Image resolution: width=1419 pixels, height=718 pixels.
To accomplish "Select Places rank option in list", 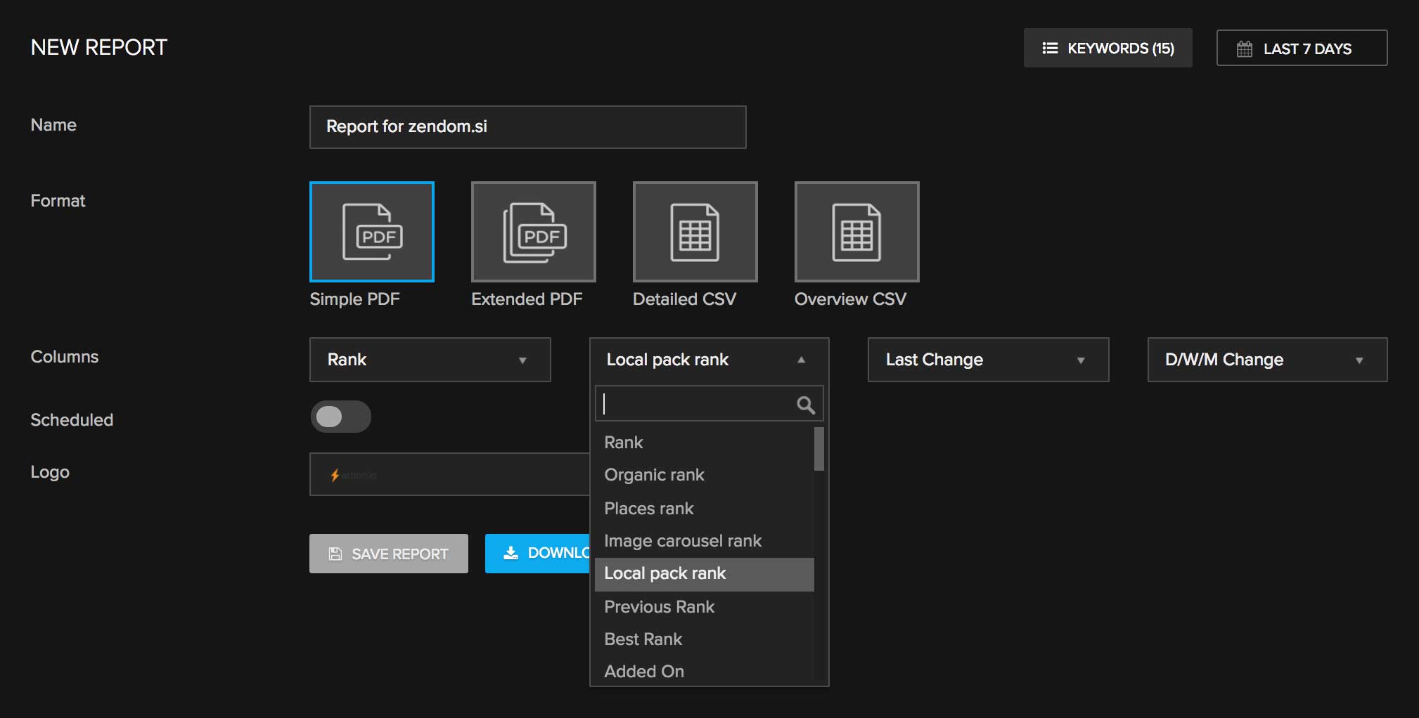I will point(648,509).
